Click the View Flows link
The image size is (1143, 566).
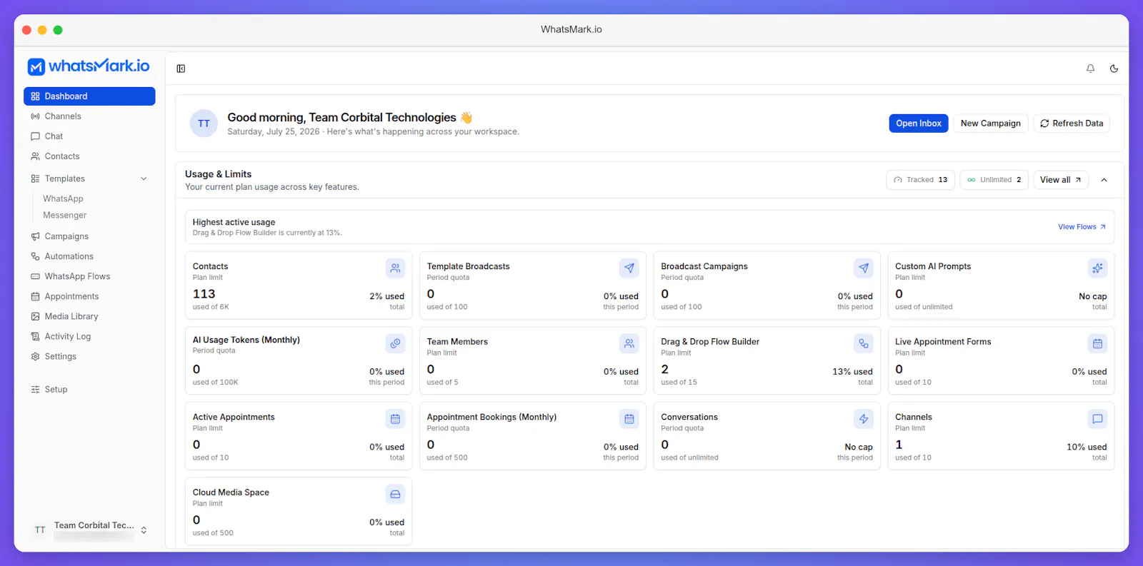pos(1082,227)
